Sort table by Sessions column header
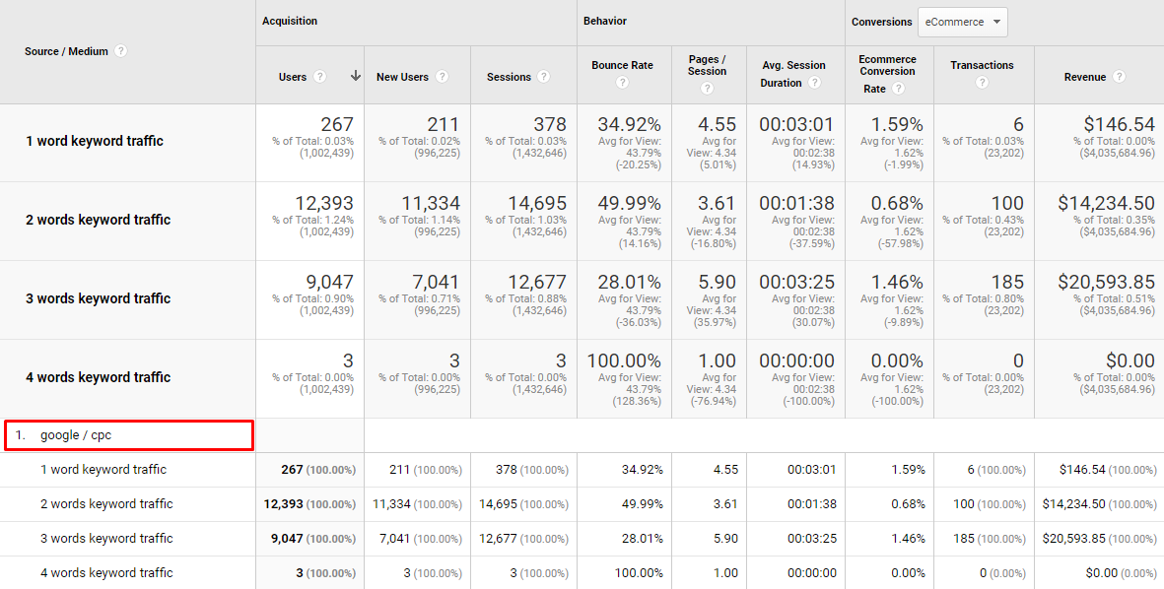 click(509, 77)
